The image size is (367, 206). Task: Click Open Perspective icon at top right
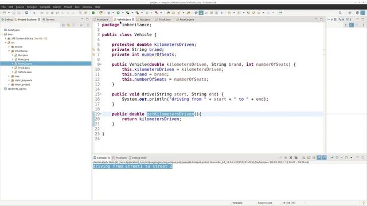point(350,13)
